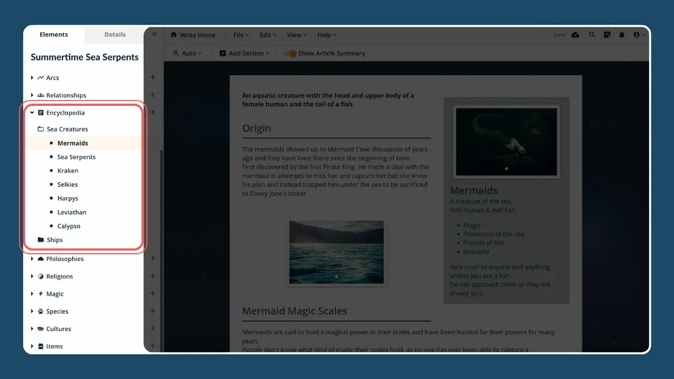Click the globe icon next to Religions
Image resolution: width=674 pixels, height=379 pixels.
click(x=40, y=276)
